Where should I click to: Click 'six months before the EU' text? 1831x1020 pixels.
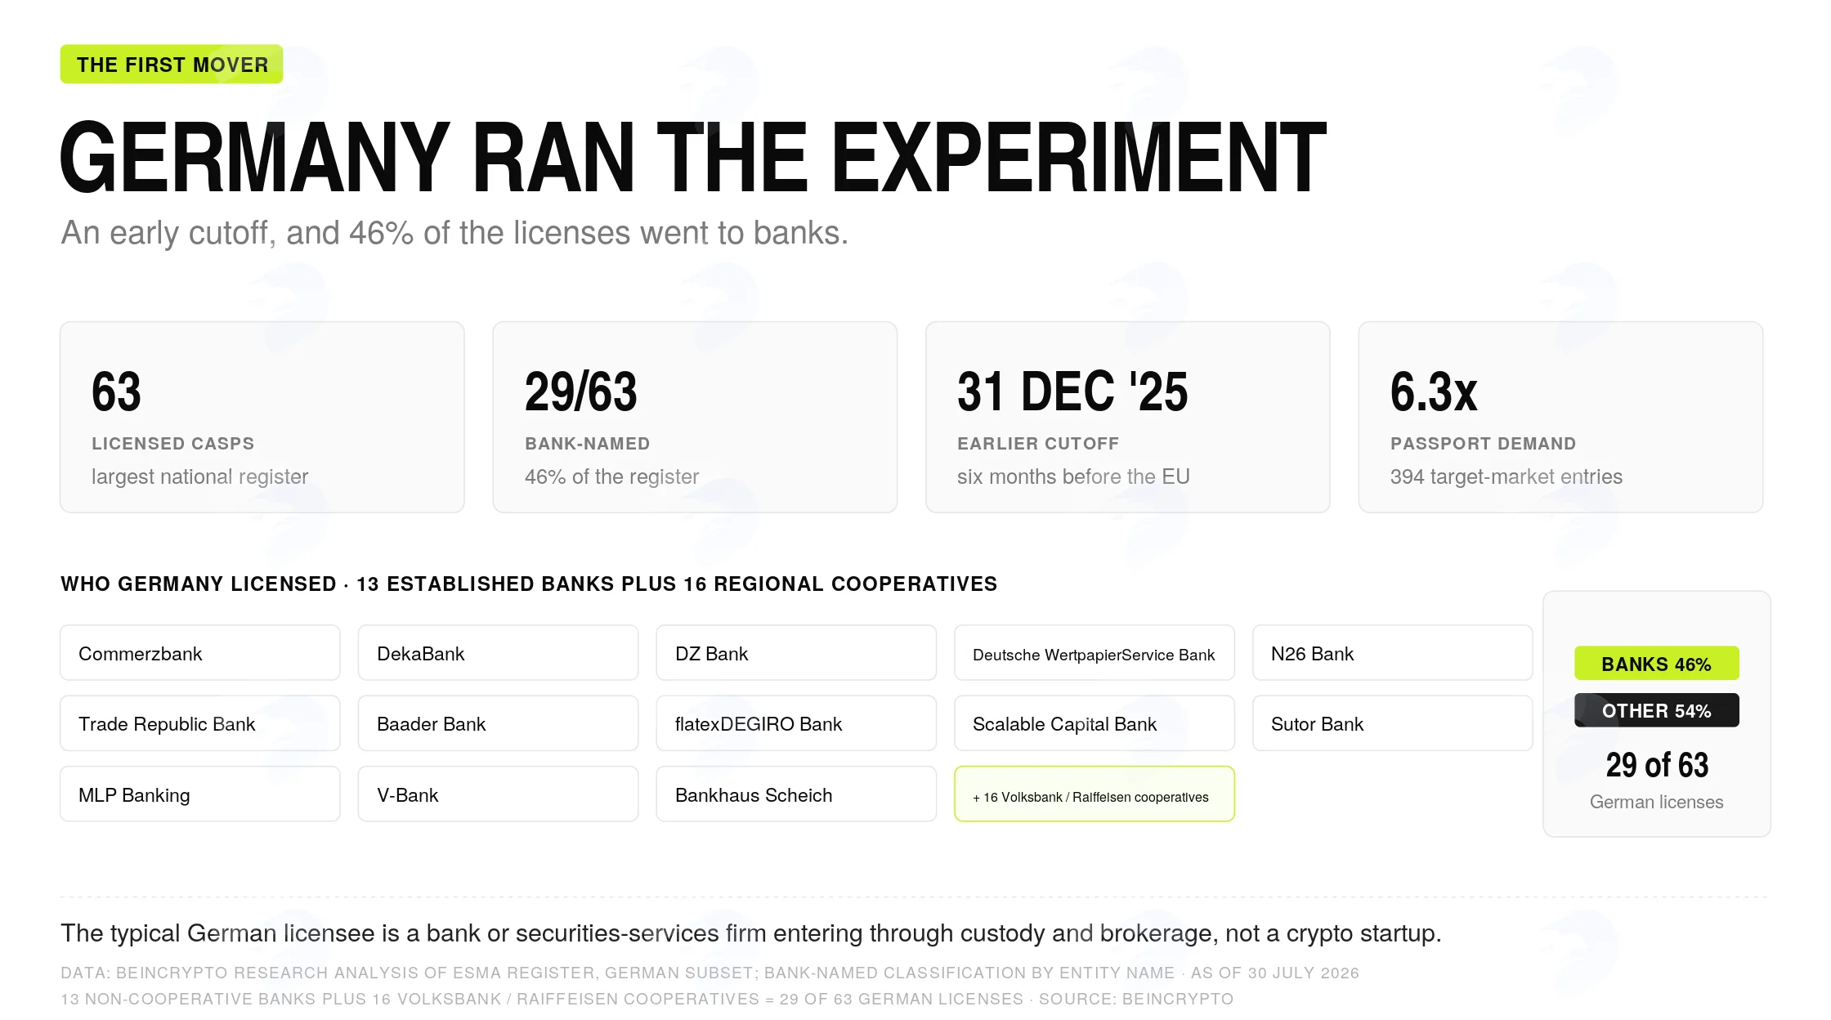coord(1073,476)
